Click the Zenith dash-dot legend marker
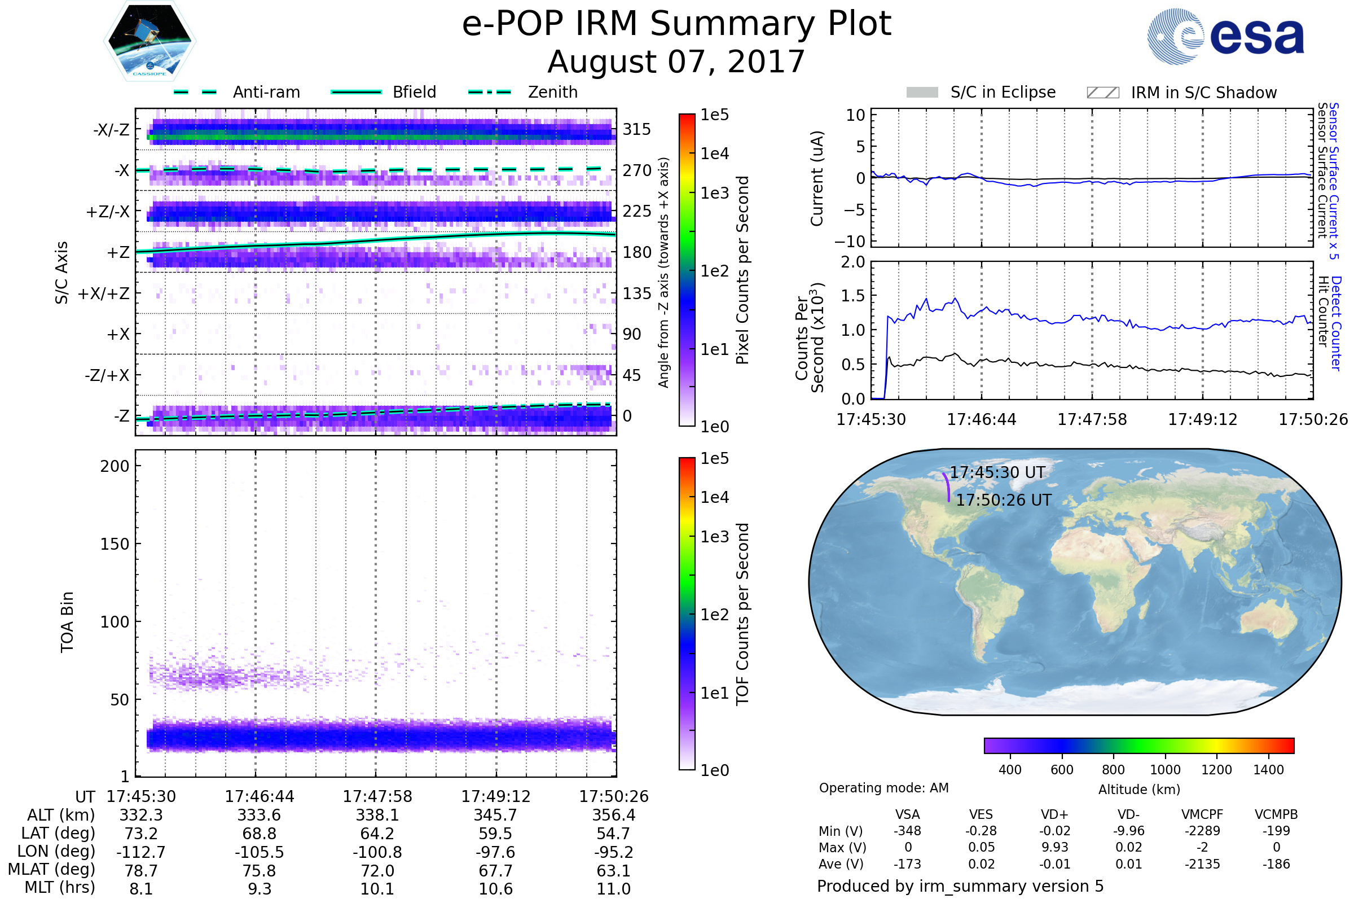 tap(489, 92)
